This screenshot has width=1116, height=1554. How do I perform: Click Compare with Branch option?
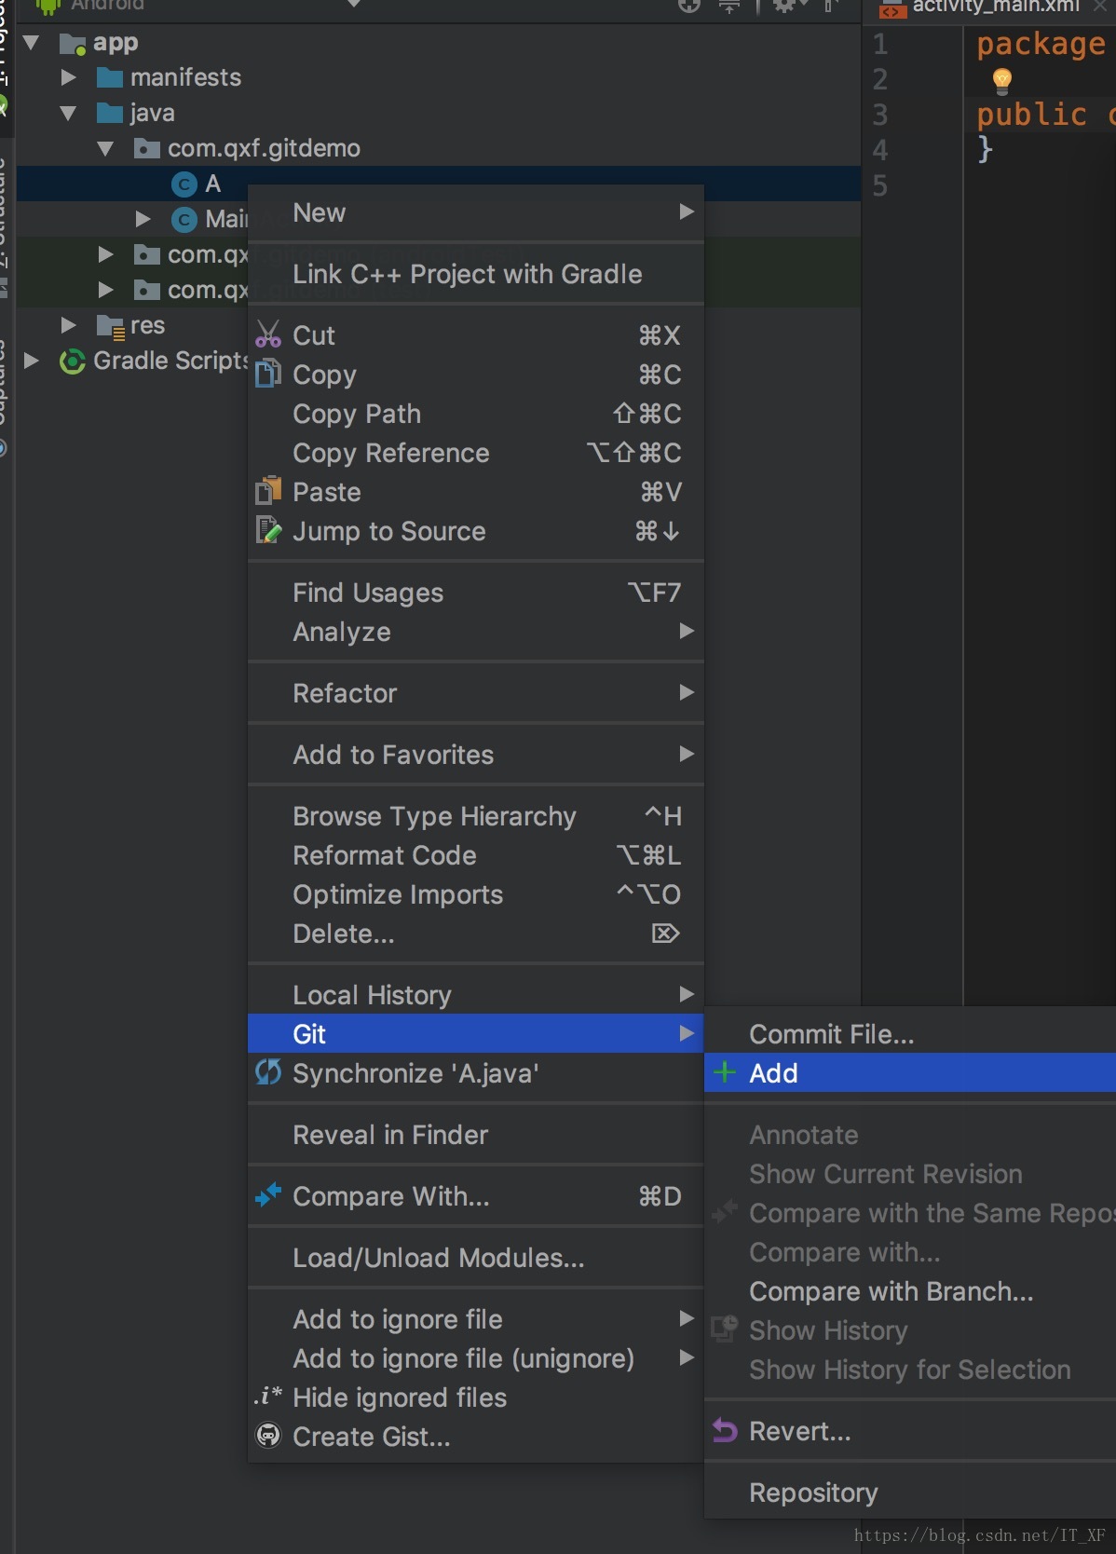pos(891,1290)
